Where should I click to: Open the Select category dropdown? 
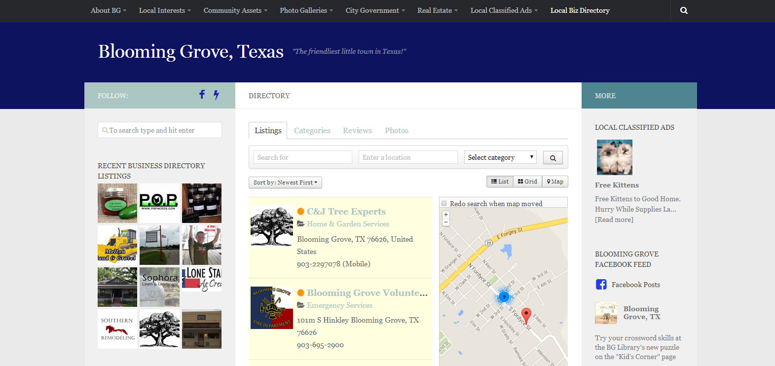(x=500, y=157)
